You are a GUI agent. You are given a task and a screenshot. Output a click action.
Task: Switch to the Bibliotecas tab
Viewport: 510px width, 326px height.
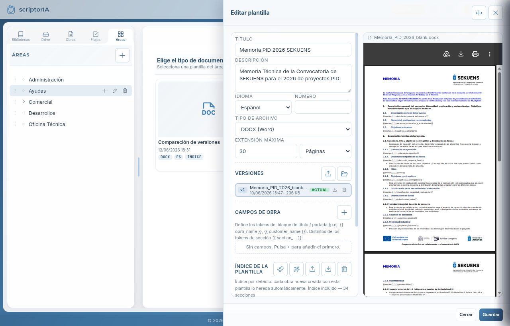point(21,36)
